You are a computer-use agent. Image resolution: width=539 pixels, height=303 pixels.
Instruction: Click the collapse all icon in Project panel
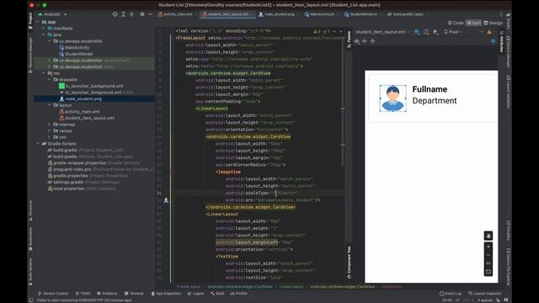131,14
